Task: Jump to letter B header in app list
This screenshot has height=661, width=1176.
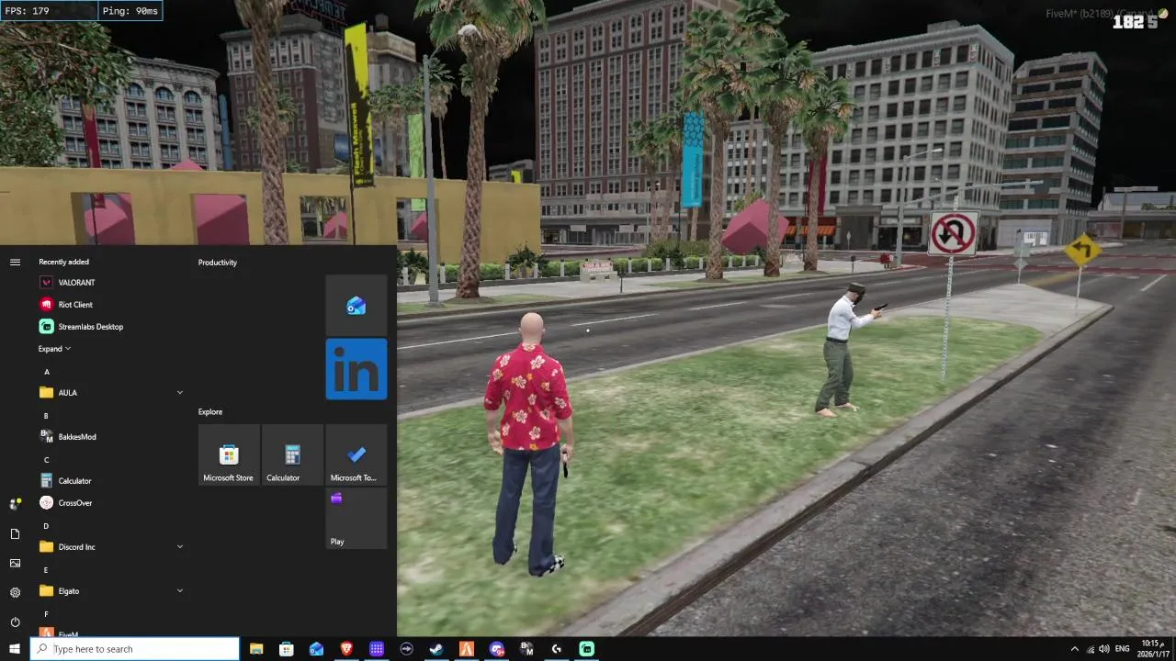Action: [x=46, y=416]
